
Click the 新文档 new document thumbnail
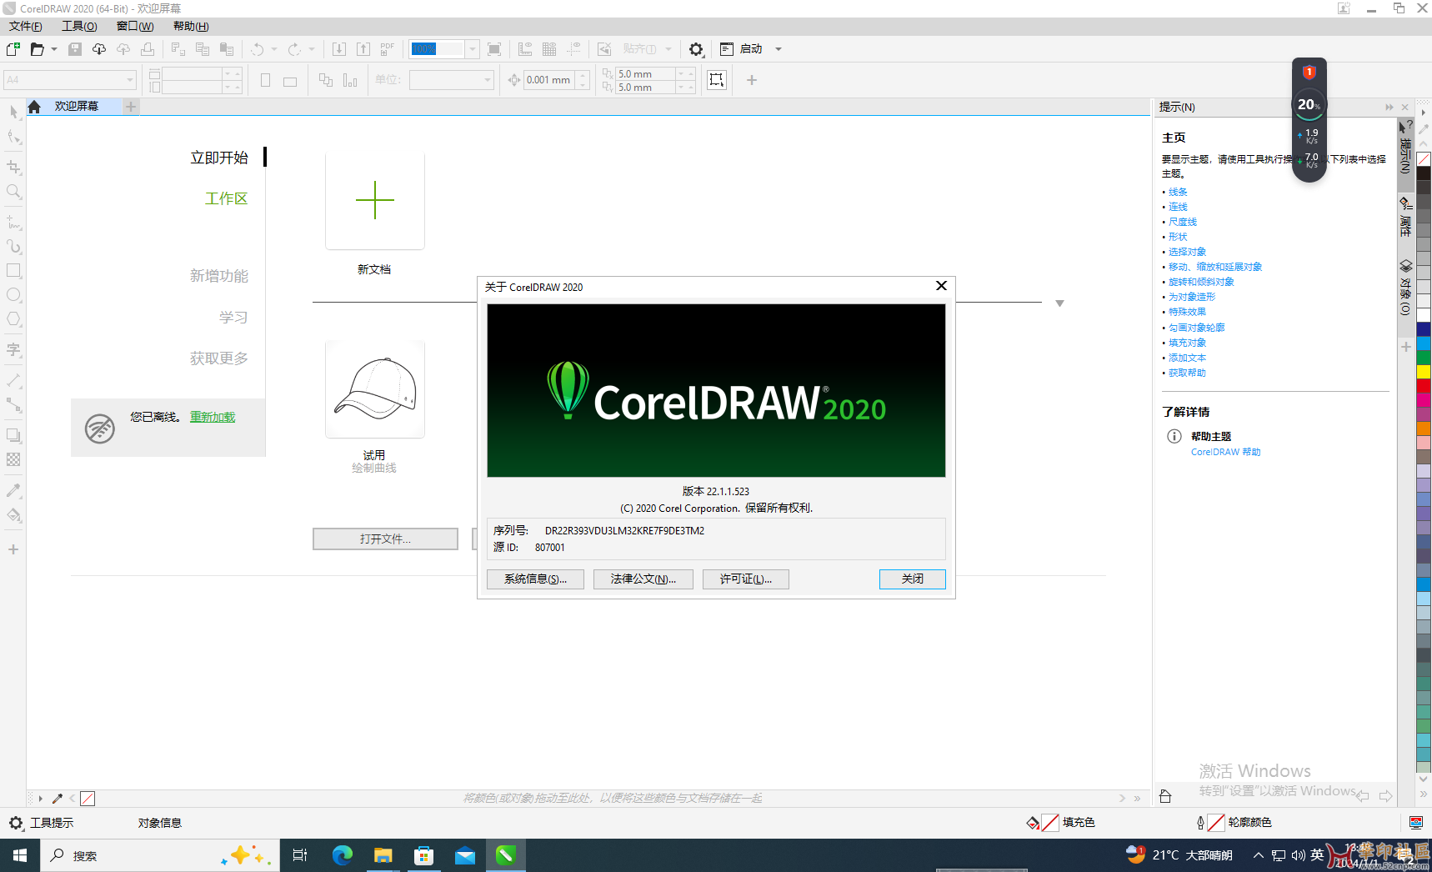[375, 202]
